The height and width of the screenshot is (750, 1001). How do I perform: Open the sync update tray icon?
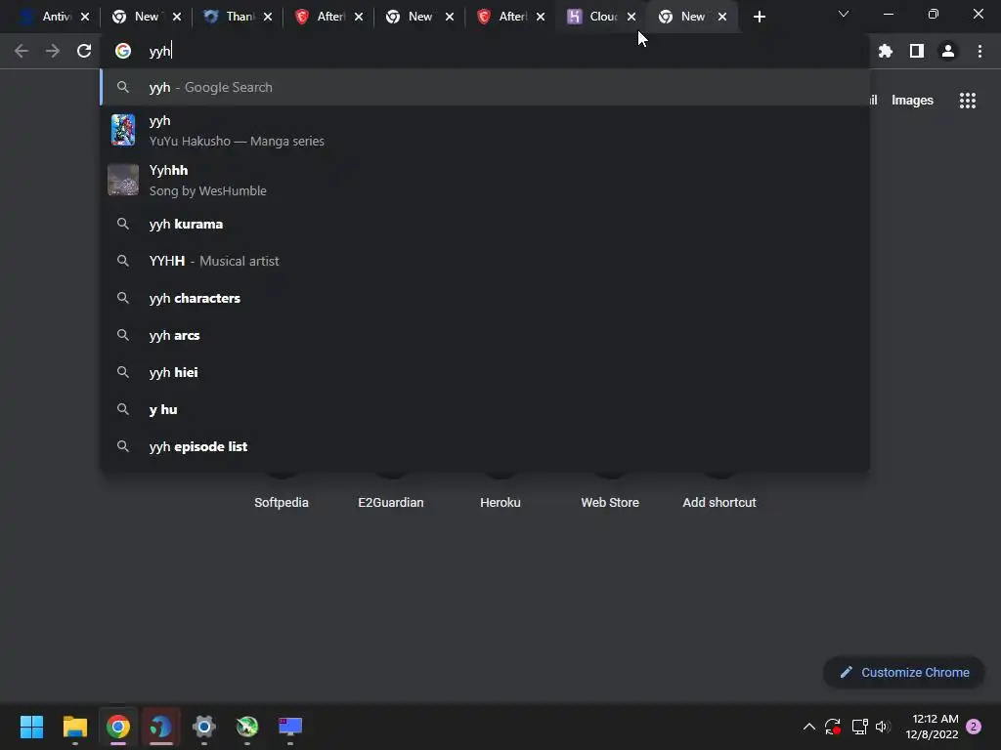click(833, 727)
